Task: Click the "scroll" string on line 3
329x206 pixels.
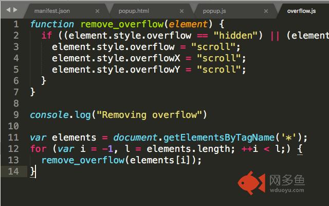Action: 214,47
